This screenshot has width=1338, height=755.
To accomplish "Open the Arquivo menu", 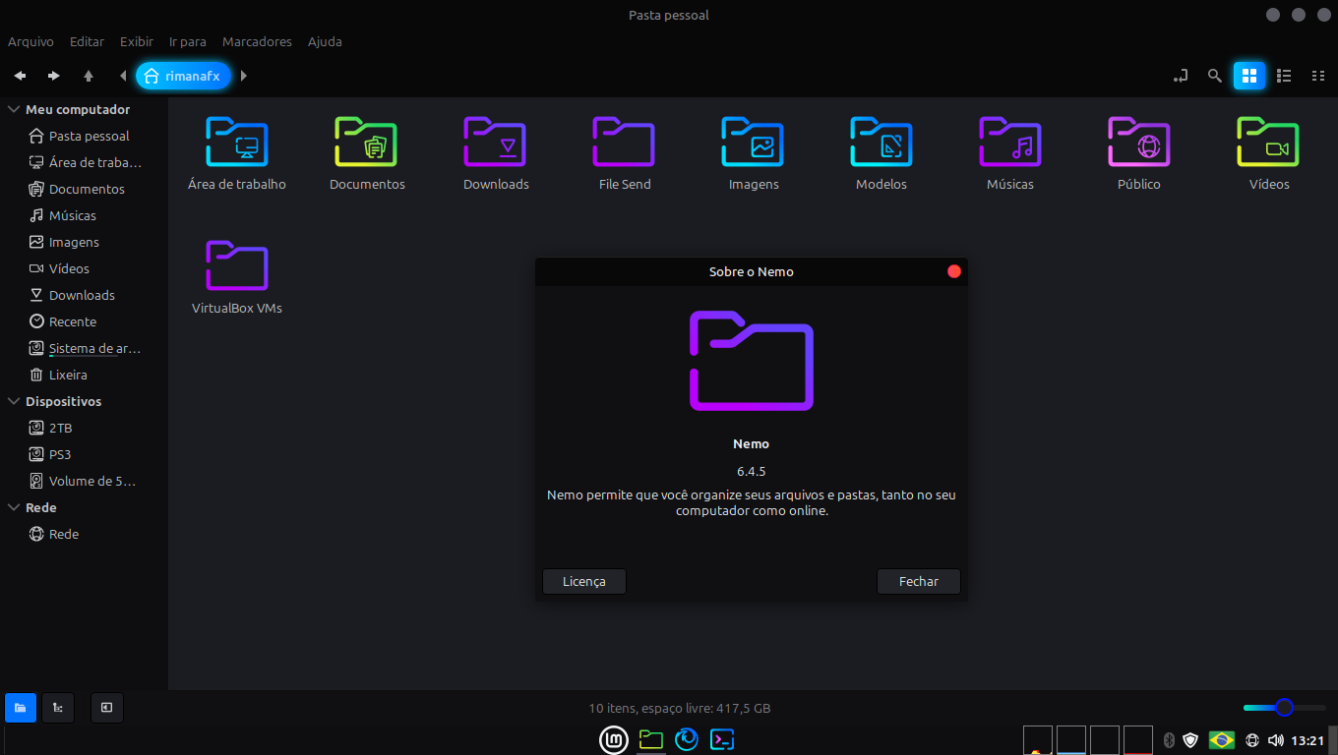I will [x=30, y=42].
